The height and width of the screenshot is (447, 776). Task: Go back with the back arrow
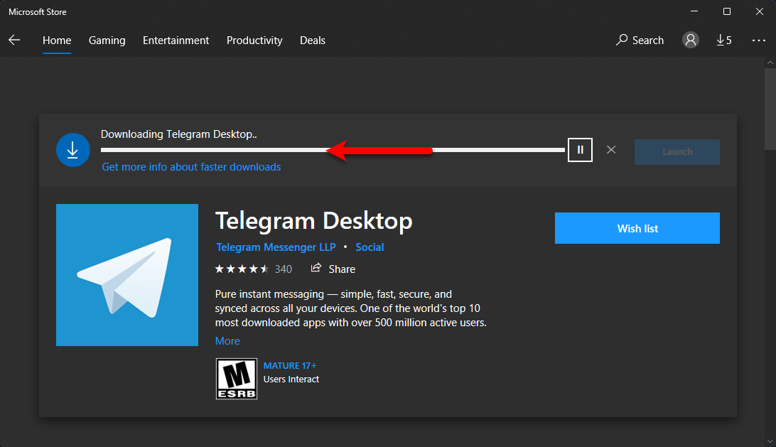coord(14,40)
